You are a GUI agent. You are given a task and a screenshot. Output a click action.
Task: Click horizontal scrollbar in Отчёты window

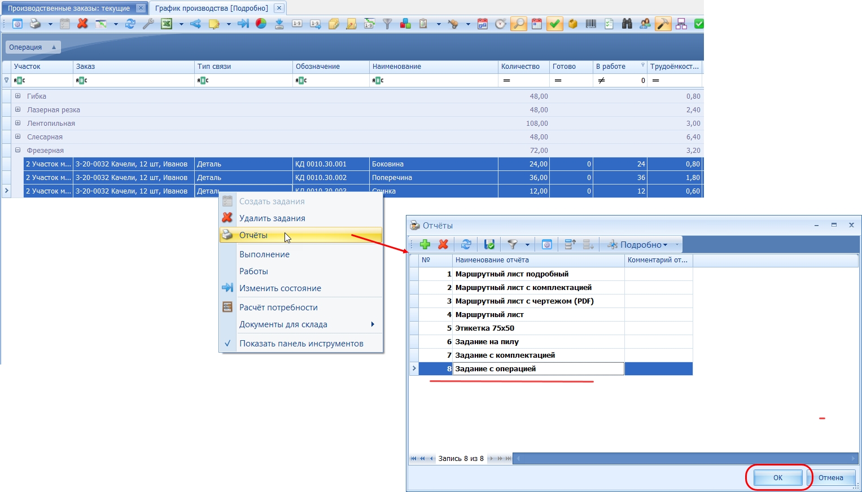686,458
